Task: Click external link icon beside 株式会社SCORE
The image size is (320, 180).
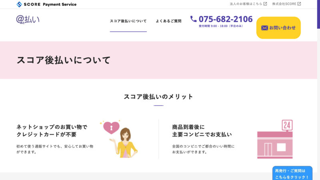Action: click(299, 4)
